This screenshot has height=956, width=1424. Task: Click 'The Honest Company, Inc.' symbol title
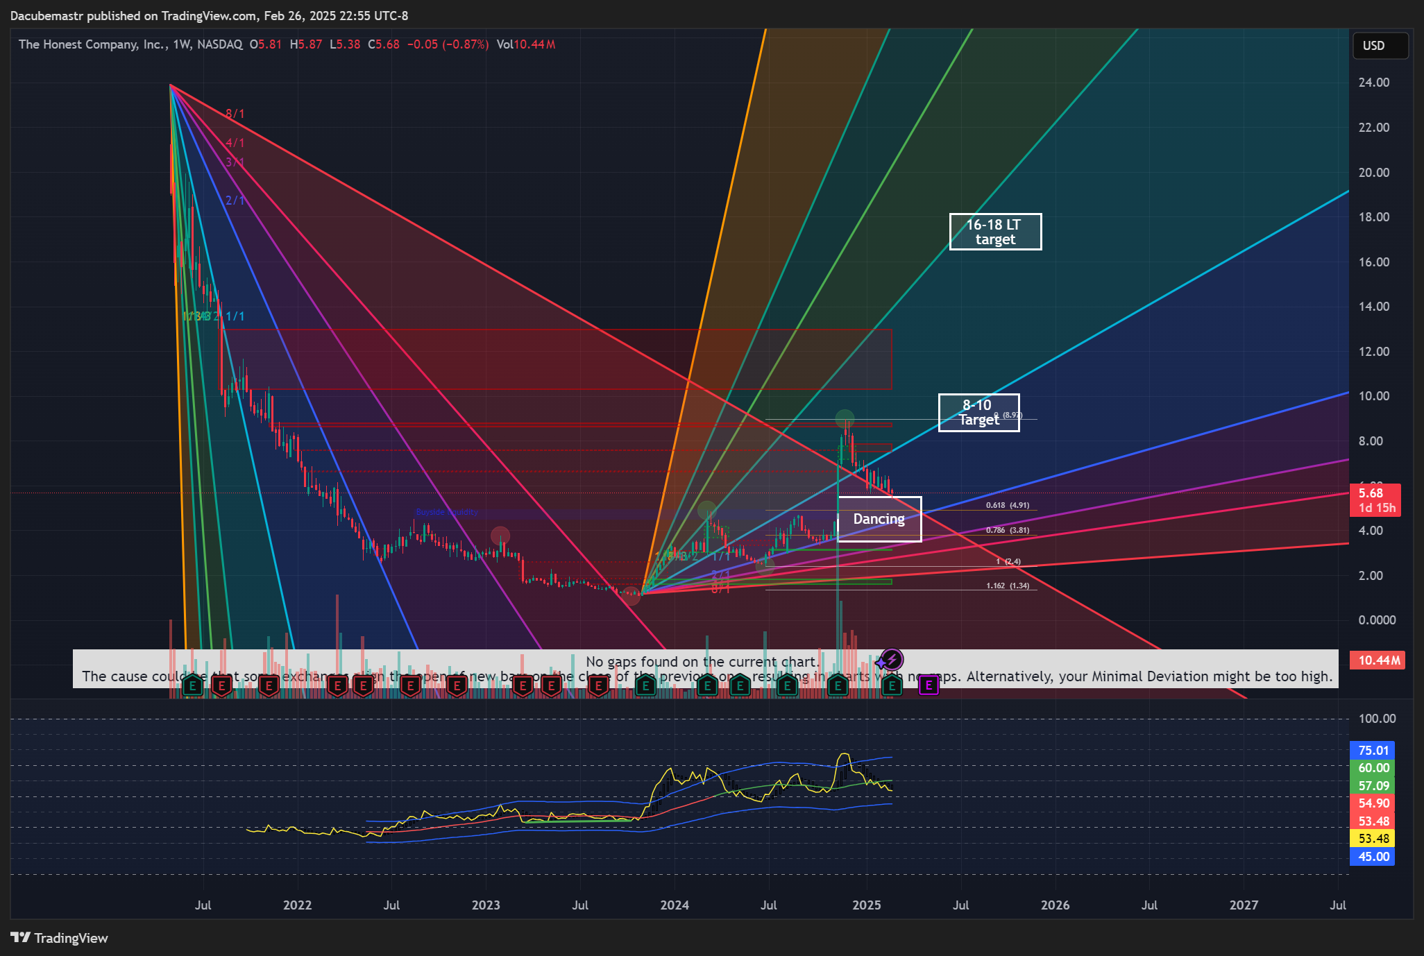(92, 44)
